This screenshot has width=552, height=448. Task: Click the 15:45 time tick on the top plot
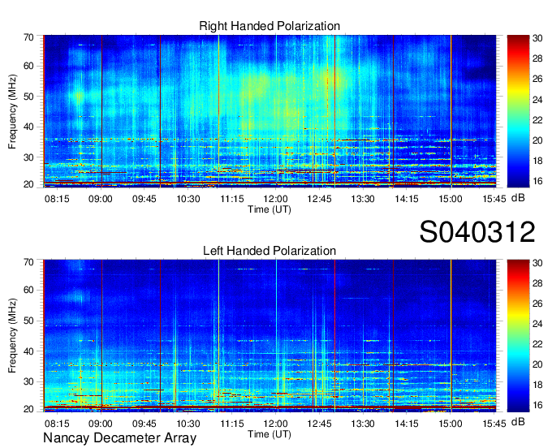click(494, 199)
